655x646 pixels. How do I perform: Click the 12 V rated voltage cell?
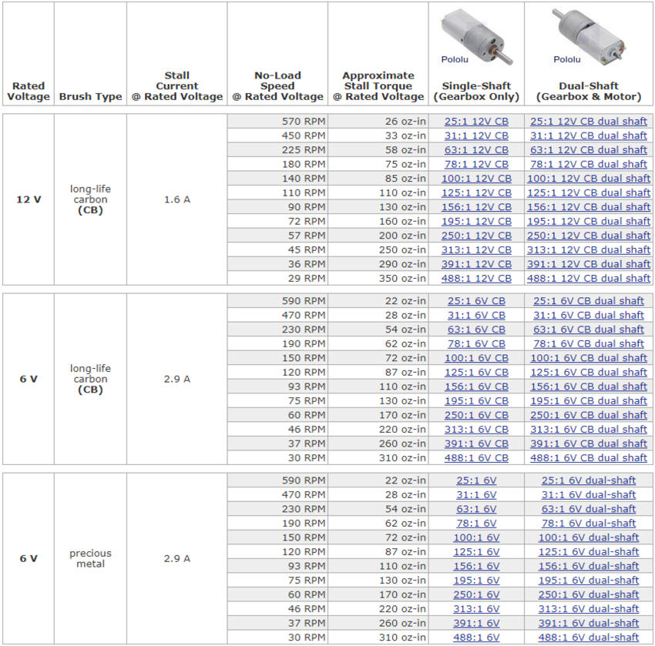[29, 199]
